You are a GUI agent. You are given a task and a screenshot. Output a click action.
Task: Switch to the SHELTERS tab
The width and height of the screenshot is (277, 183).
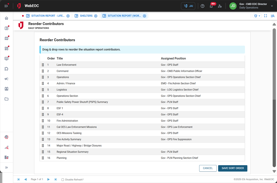click(86, 16)
